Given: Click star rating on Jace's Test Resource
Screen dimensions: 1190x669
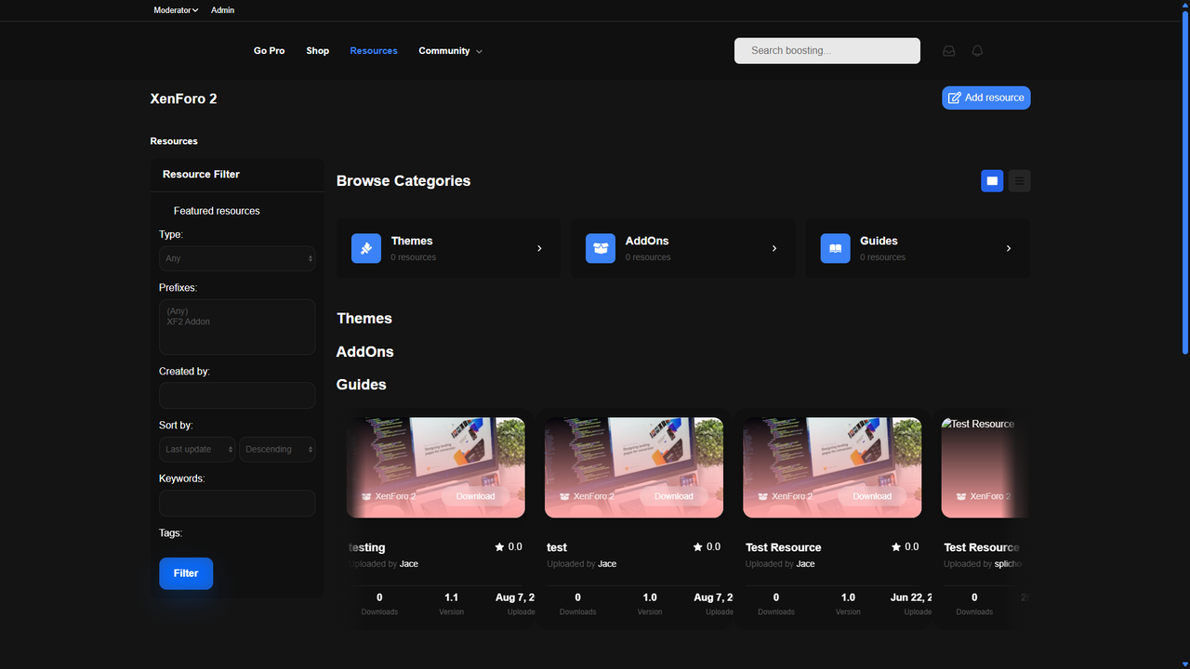Looking at the screenshot, I should (x=906, y=547).
